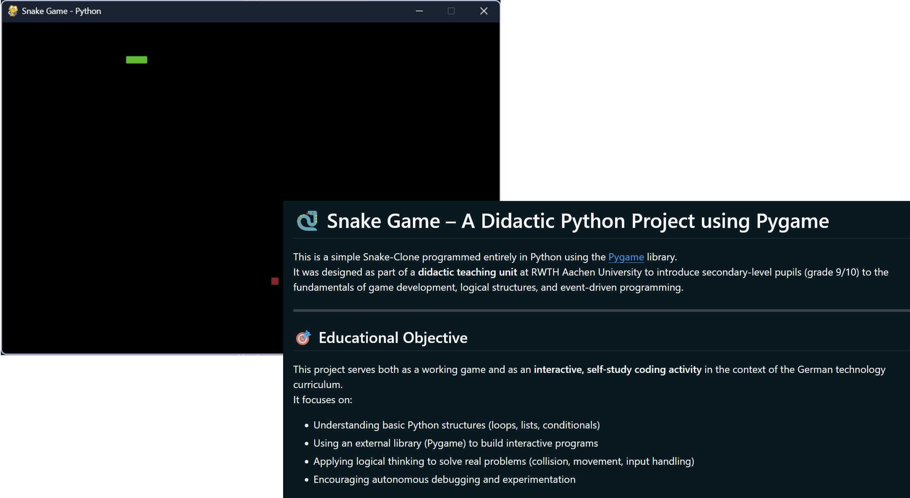The width and height of the screenshot is (910, 498).
Task: Click the line 'fundamentals of game development'
Action: [x=488, y=287]
